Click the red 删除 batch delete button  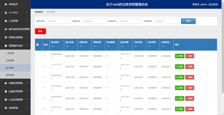40,31
